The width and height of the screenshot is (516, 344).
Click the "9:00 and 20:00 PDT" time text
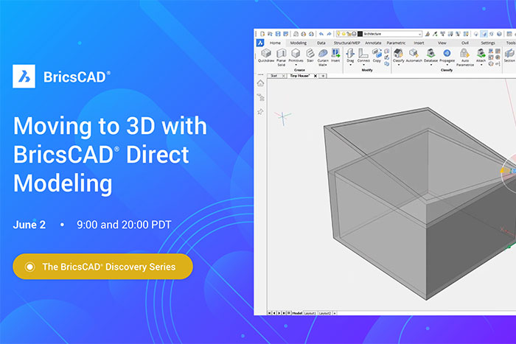pyautogui.click(x=124, y=225)
